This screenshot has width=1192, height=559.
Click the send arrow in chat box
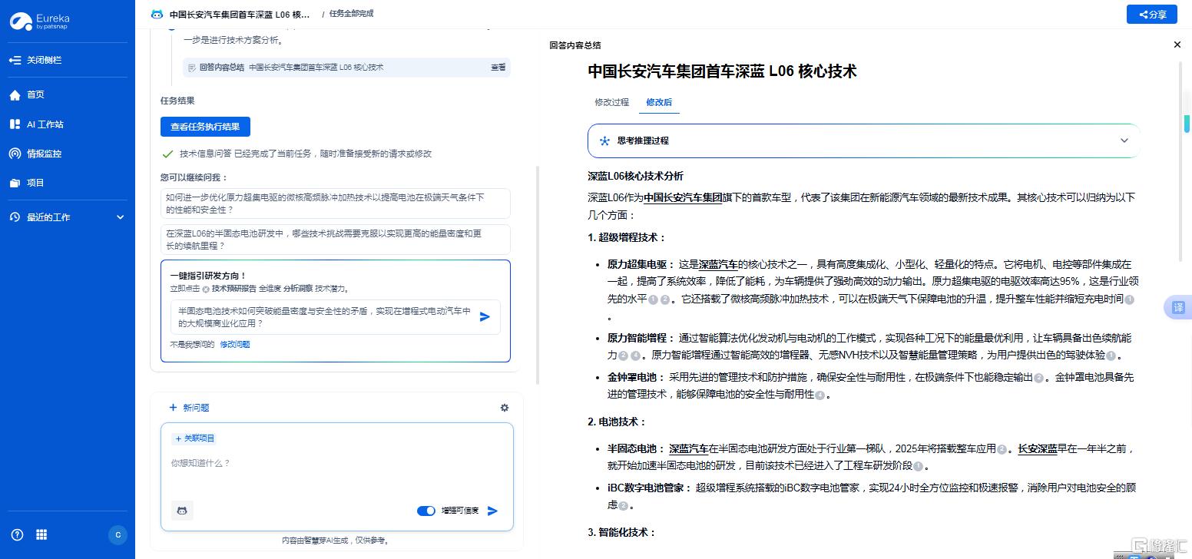tap(493, 511)
